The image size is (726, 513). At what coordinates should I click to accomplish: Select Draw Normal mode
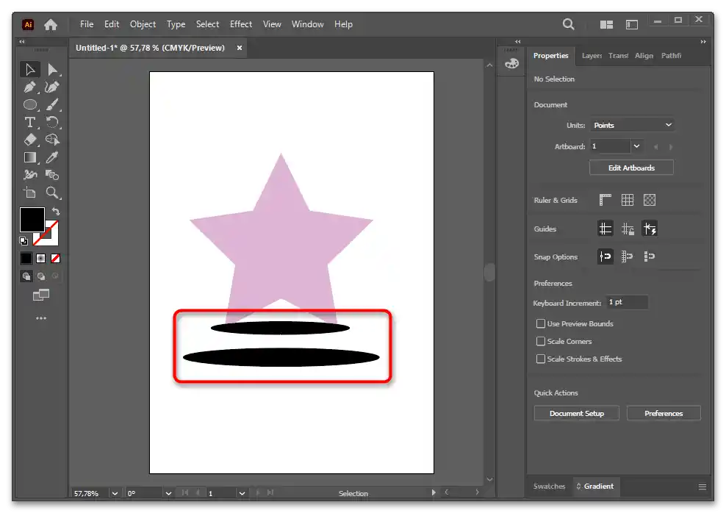[x=26, y=276]
